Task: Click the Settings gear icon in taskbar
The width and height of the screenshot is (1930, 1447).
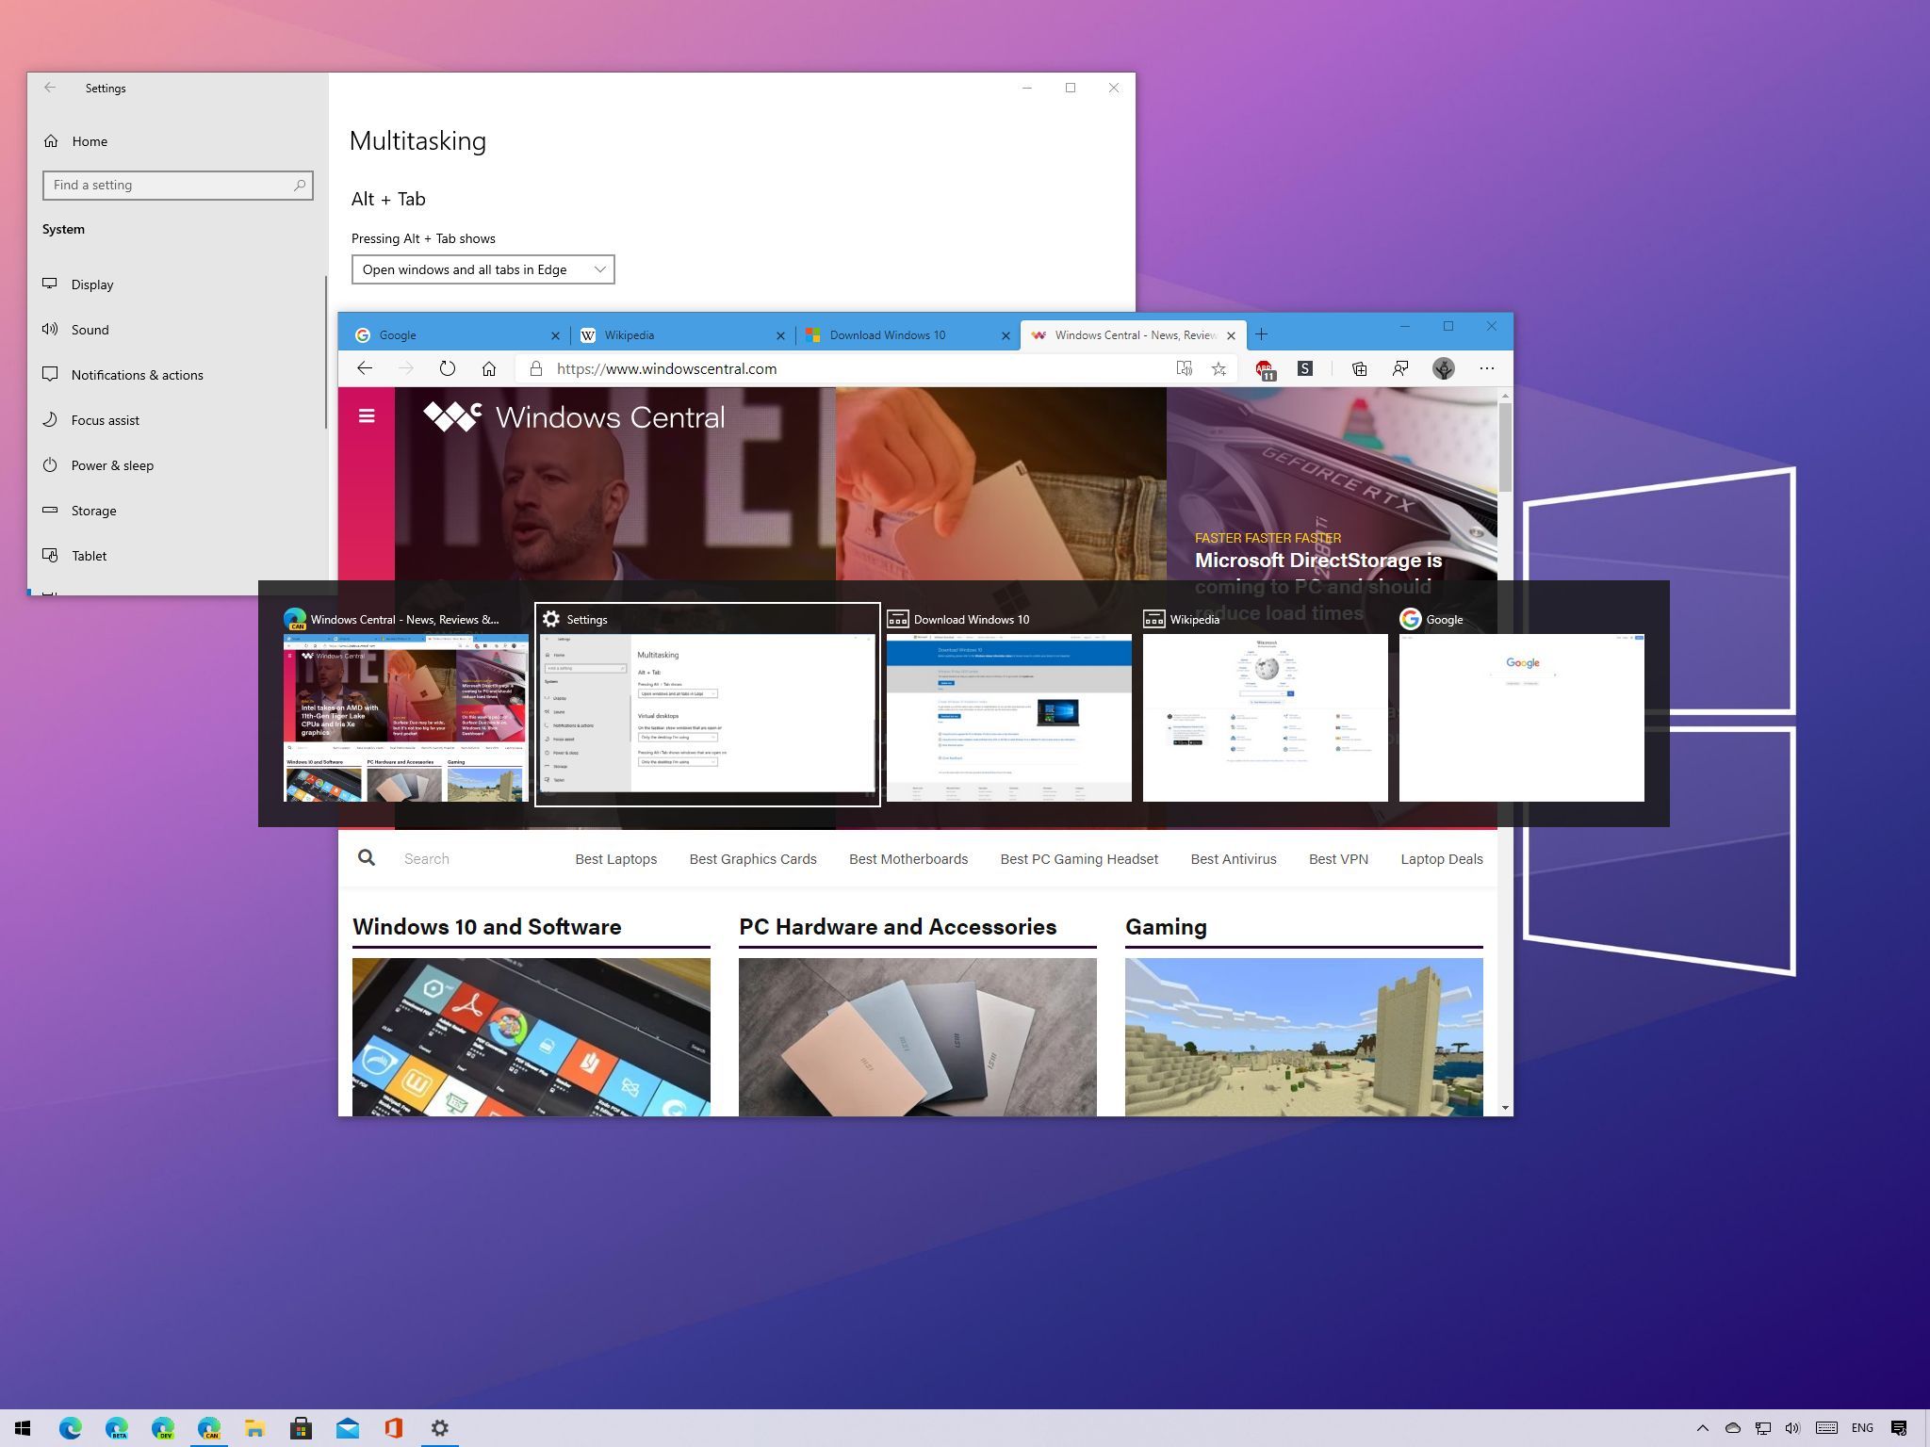Action: (439, 1425)
